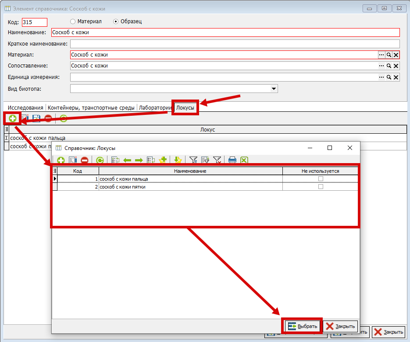The height and width of the screenshot is (342, 410).
Task: Open Контейнеры, транспортные среды tab
Action: tap(92, 107)
